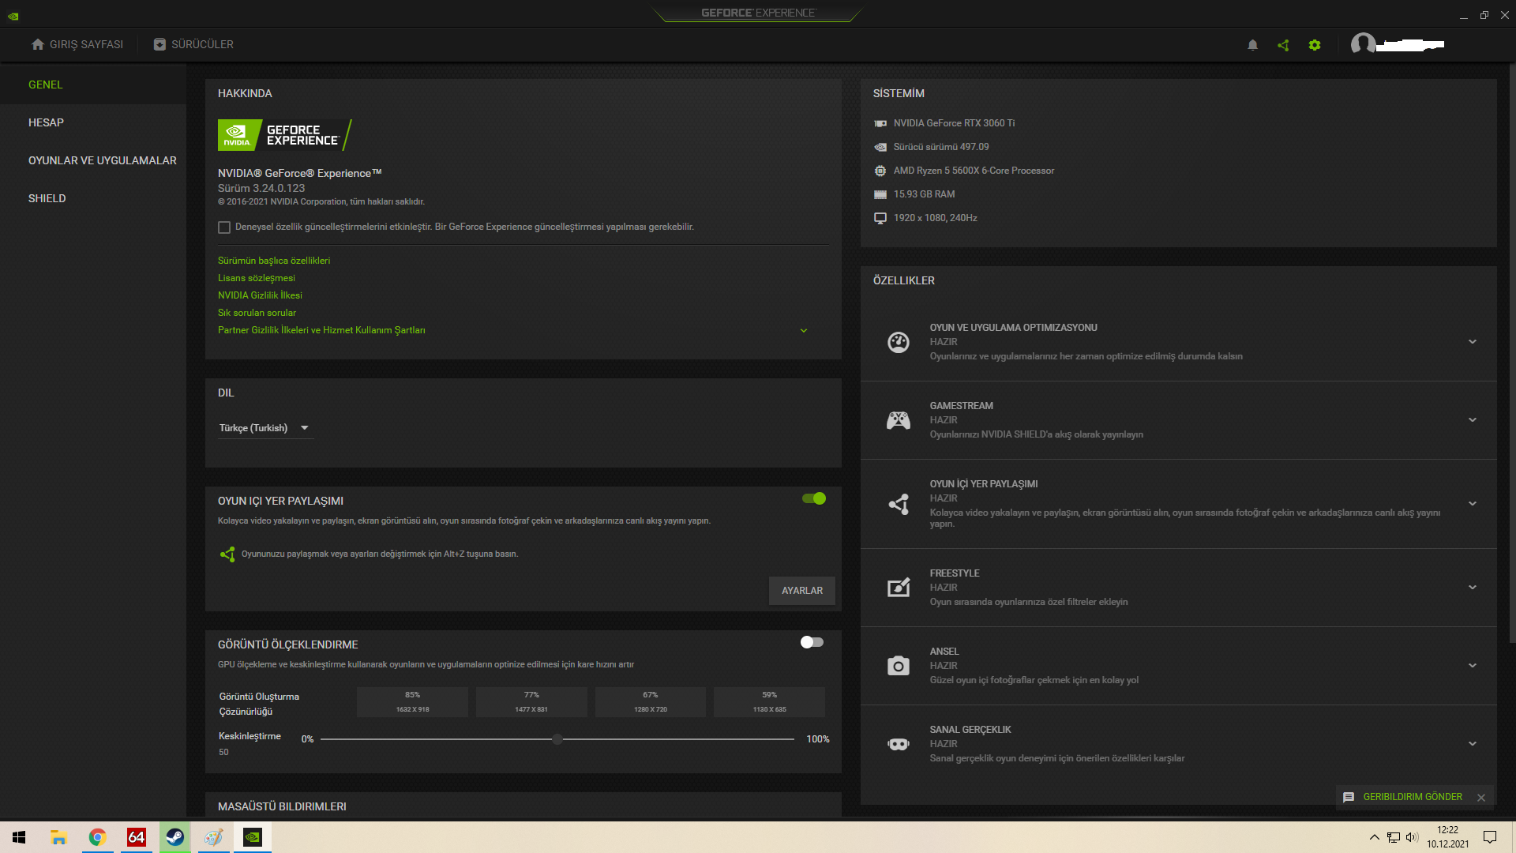Viewport: 1516px width, 853px height.
Task: Click the Freestyle filter icon
Action: (x=898, y=588)
